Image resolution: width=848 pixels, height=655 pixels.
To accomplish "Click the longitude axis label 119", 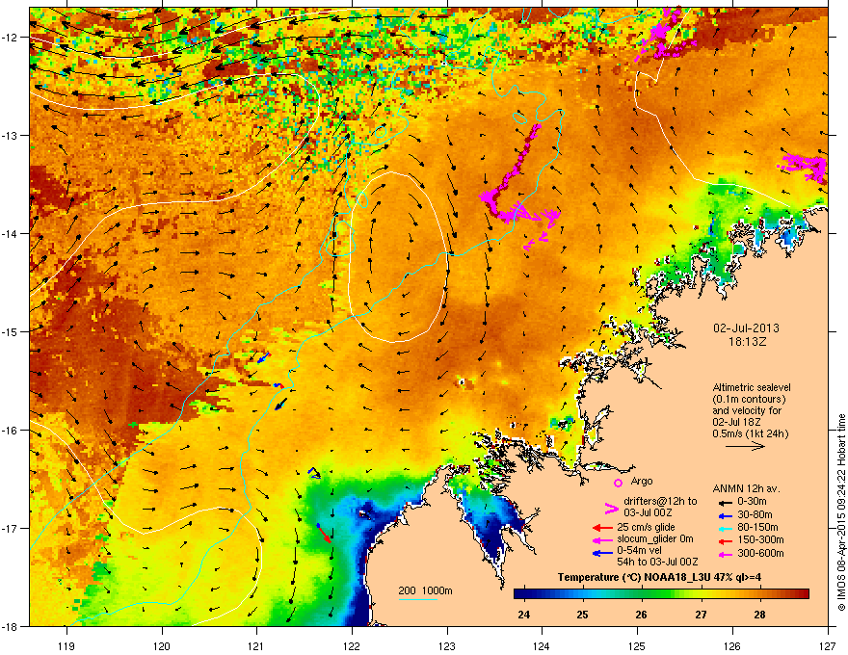I will [66, 646].
